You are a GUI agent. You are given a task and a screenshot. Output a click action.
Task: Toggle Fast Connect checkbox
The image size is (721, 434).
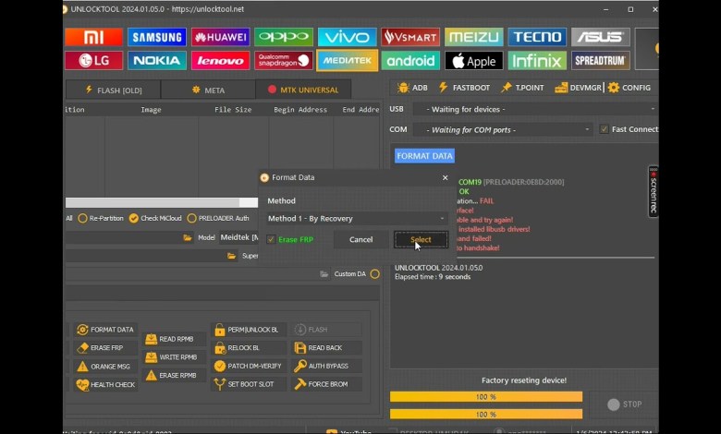(605, 129)
